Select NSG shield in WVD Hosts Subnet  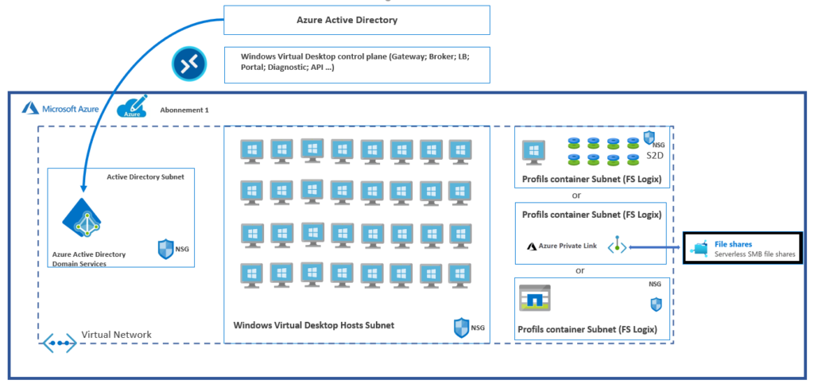462,328
